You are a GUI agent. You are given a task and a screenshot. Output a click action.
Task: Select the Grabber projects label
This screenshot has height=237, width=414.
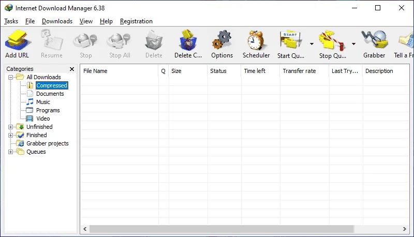48,143
